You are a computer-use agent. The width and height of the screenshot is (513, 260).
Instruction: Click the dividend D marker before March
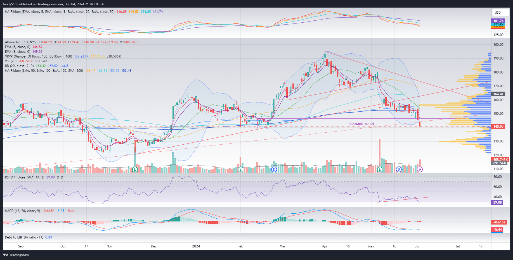tap(274, 169)
